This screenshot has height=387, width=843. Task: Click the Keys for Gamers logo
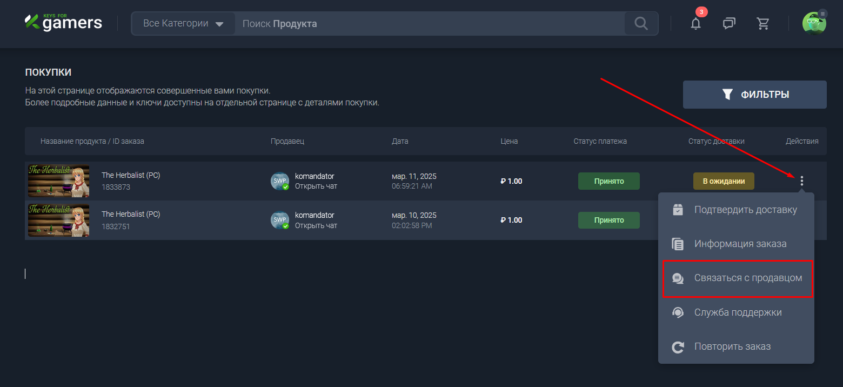point(63,23)
